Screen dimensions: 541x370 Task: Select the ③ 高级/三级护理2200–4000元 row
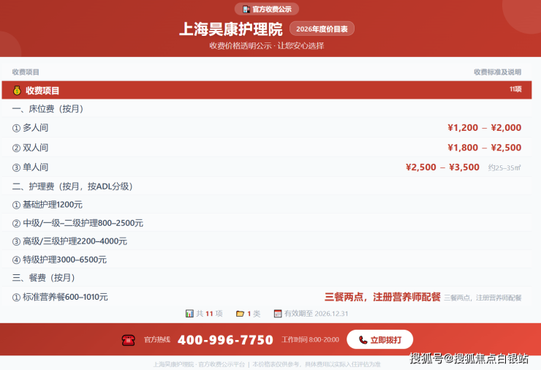[x=267, y=241]
